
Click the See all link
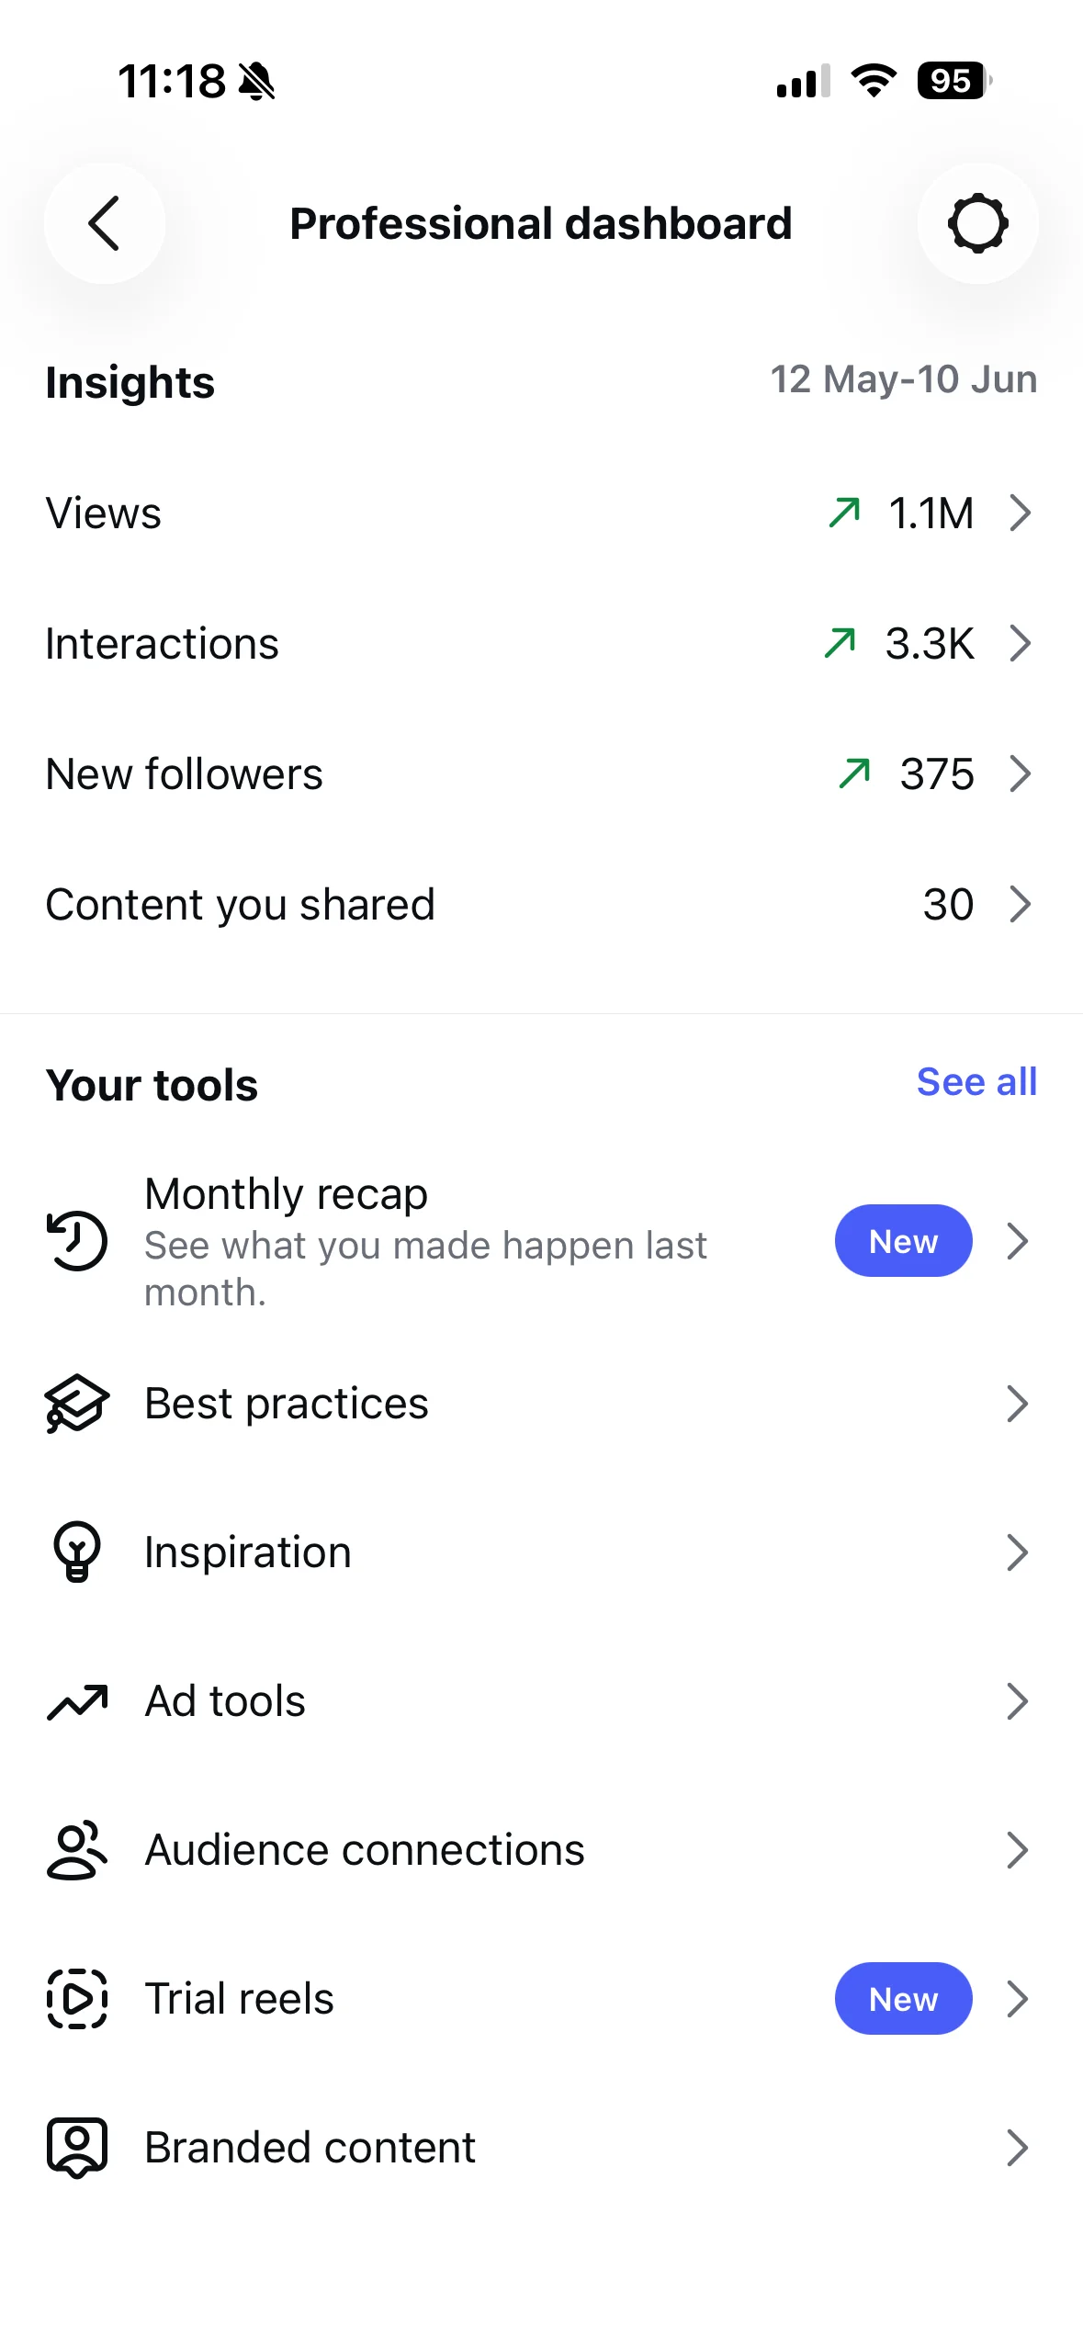pyautogui.click(x=976, y=1082)
